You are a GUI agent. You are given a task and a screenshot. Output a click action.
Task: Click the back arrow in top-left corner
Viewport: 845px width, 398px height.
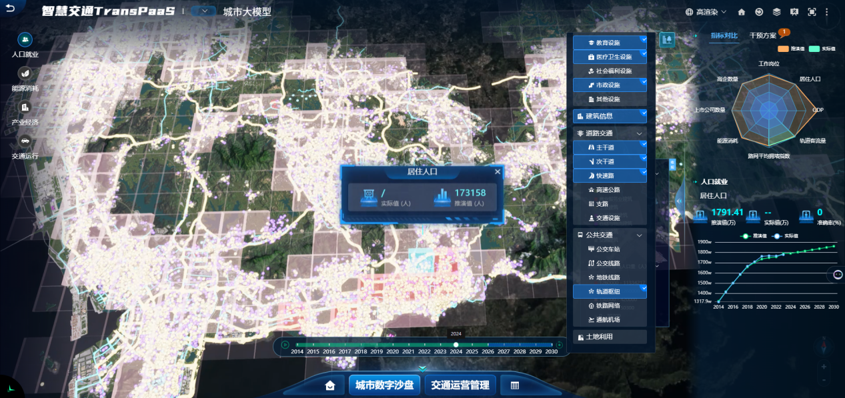[x=10, y=9]
